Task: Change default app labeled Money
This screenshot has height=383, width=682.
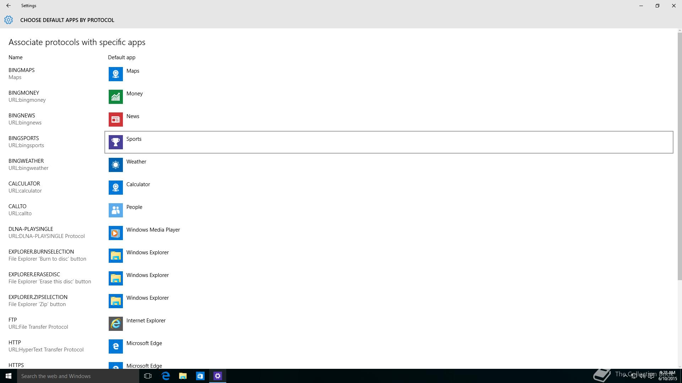Action: point(389,97)
